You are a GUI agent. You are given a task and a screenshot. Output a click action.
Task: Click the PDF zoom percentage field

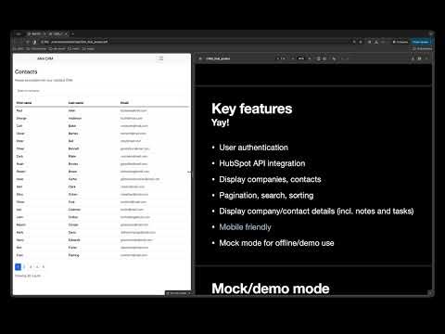pyautogui.click(x=301, y=58)
